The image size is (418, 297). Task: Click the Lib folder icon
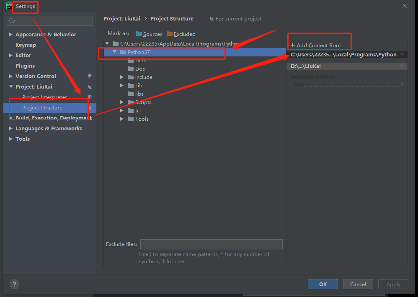click(131, 86)
